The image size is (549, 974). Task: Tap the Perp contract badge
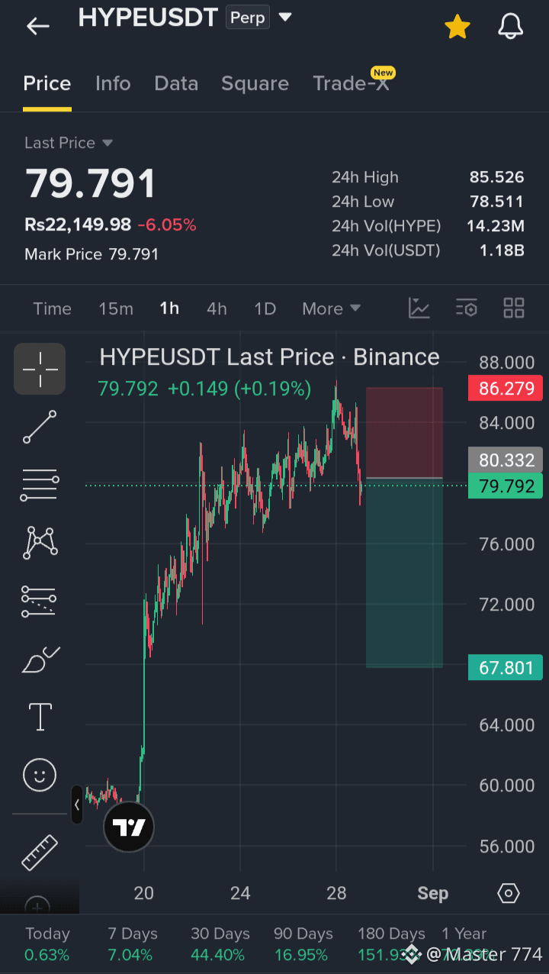(248, 17)
